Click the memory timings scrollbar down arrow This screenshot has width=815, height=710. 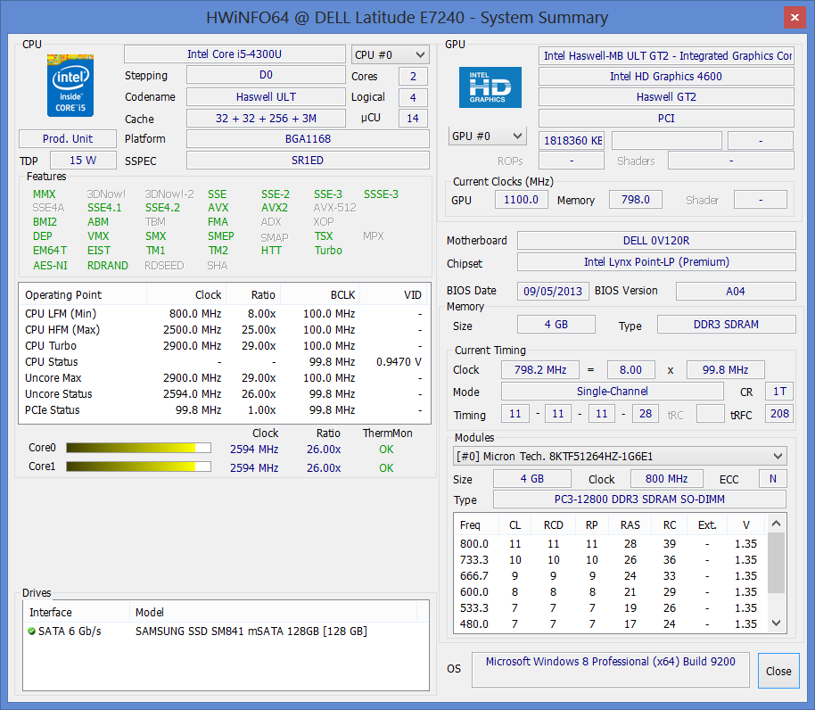(776, 623)
